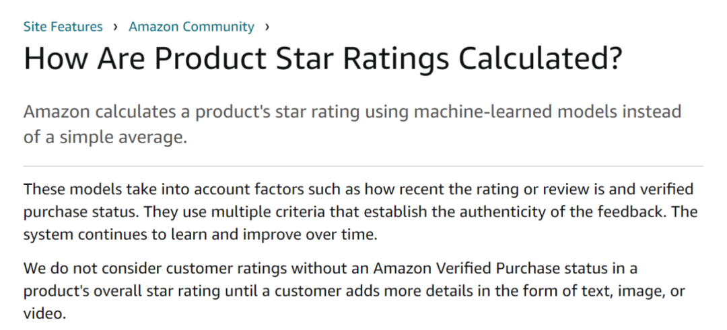Click the horizontal divider line below subtitle
This screenshot has width=727, height=330.
pos(363,166)
